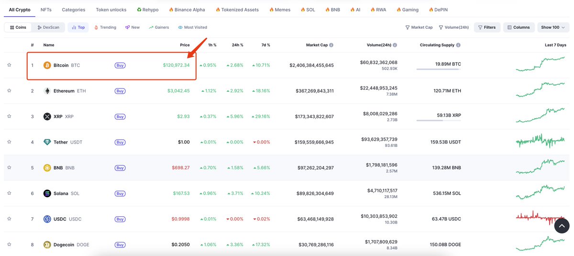
Task: Click Bitcoin circulating supply progress bar
Action: [x=438, y=69]
